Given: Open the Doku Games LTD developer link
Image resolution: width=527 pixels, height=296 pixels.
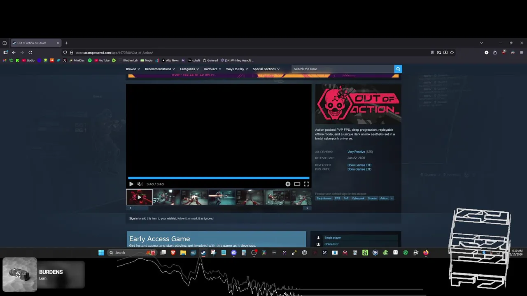Looking at the screenshot, I should coord(359,165).
